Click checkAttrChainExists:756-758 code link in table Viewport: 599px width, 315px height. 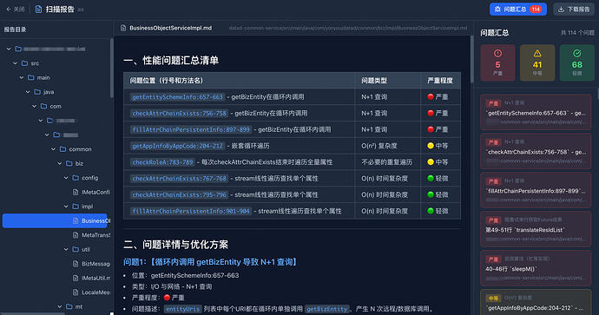(x=179, y=114)
